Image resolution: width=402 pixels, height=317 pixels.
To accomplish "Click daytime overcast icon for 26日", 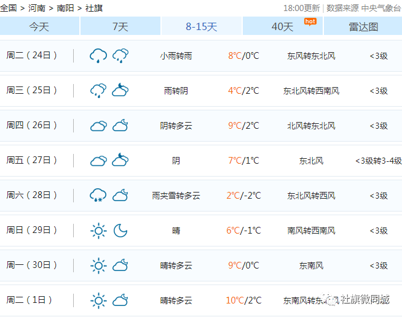I will 98,126.
